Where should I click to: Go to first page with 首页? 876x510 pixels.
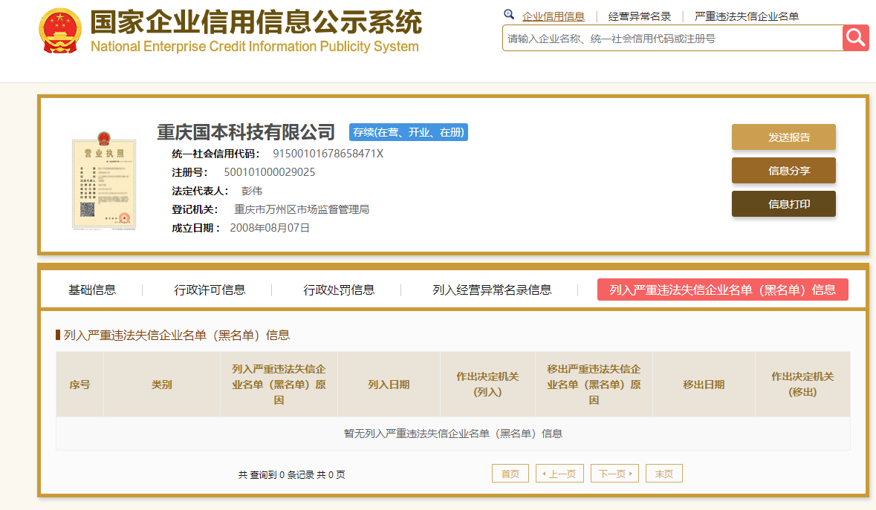coord(510,473)
